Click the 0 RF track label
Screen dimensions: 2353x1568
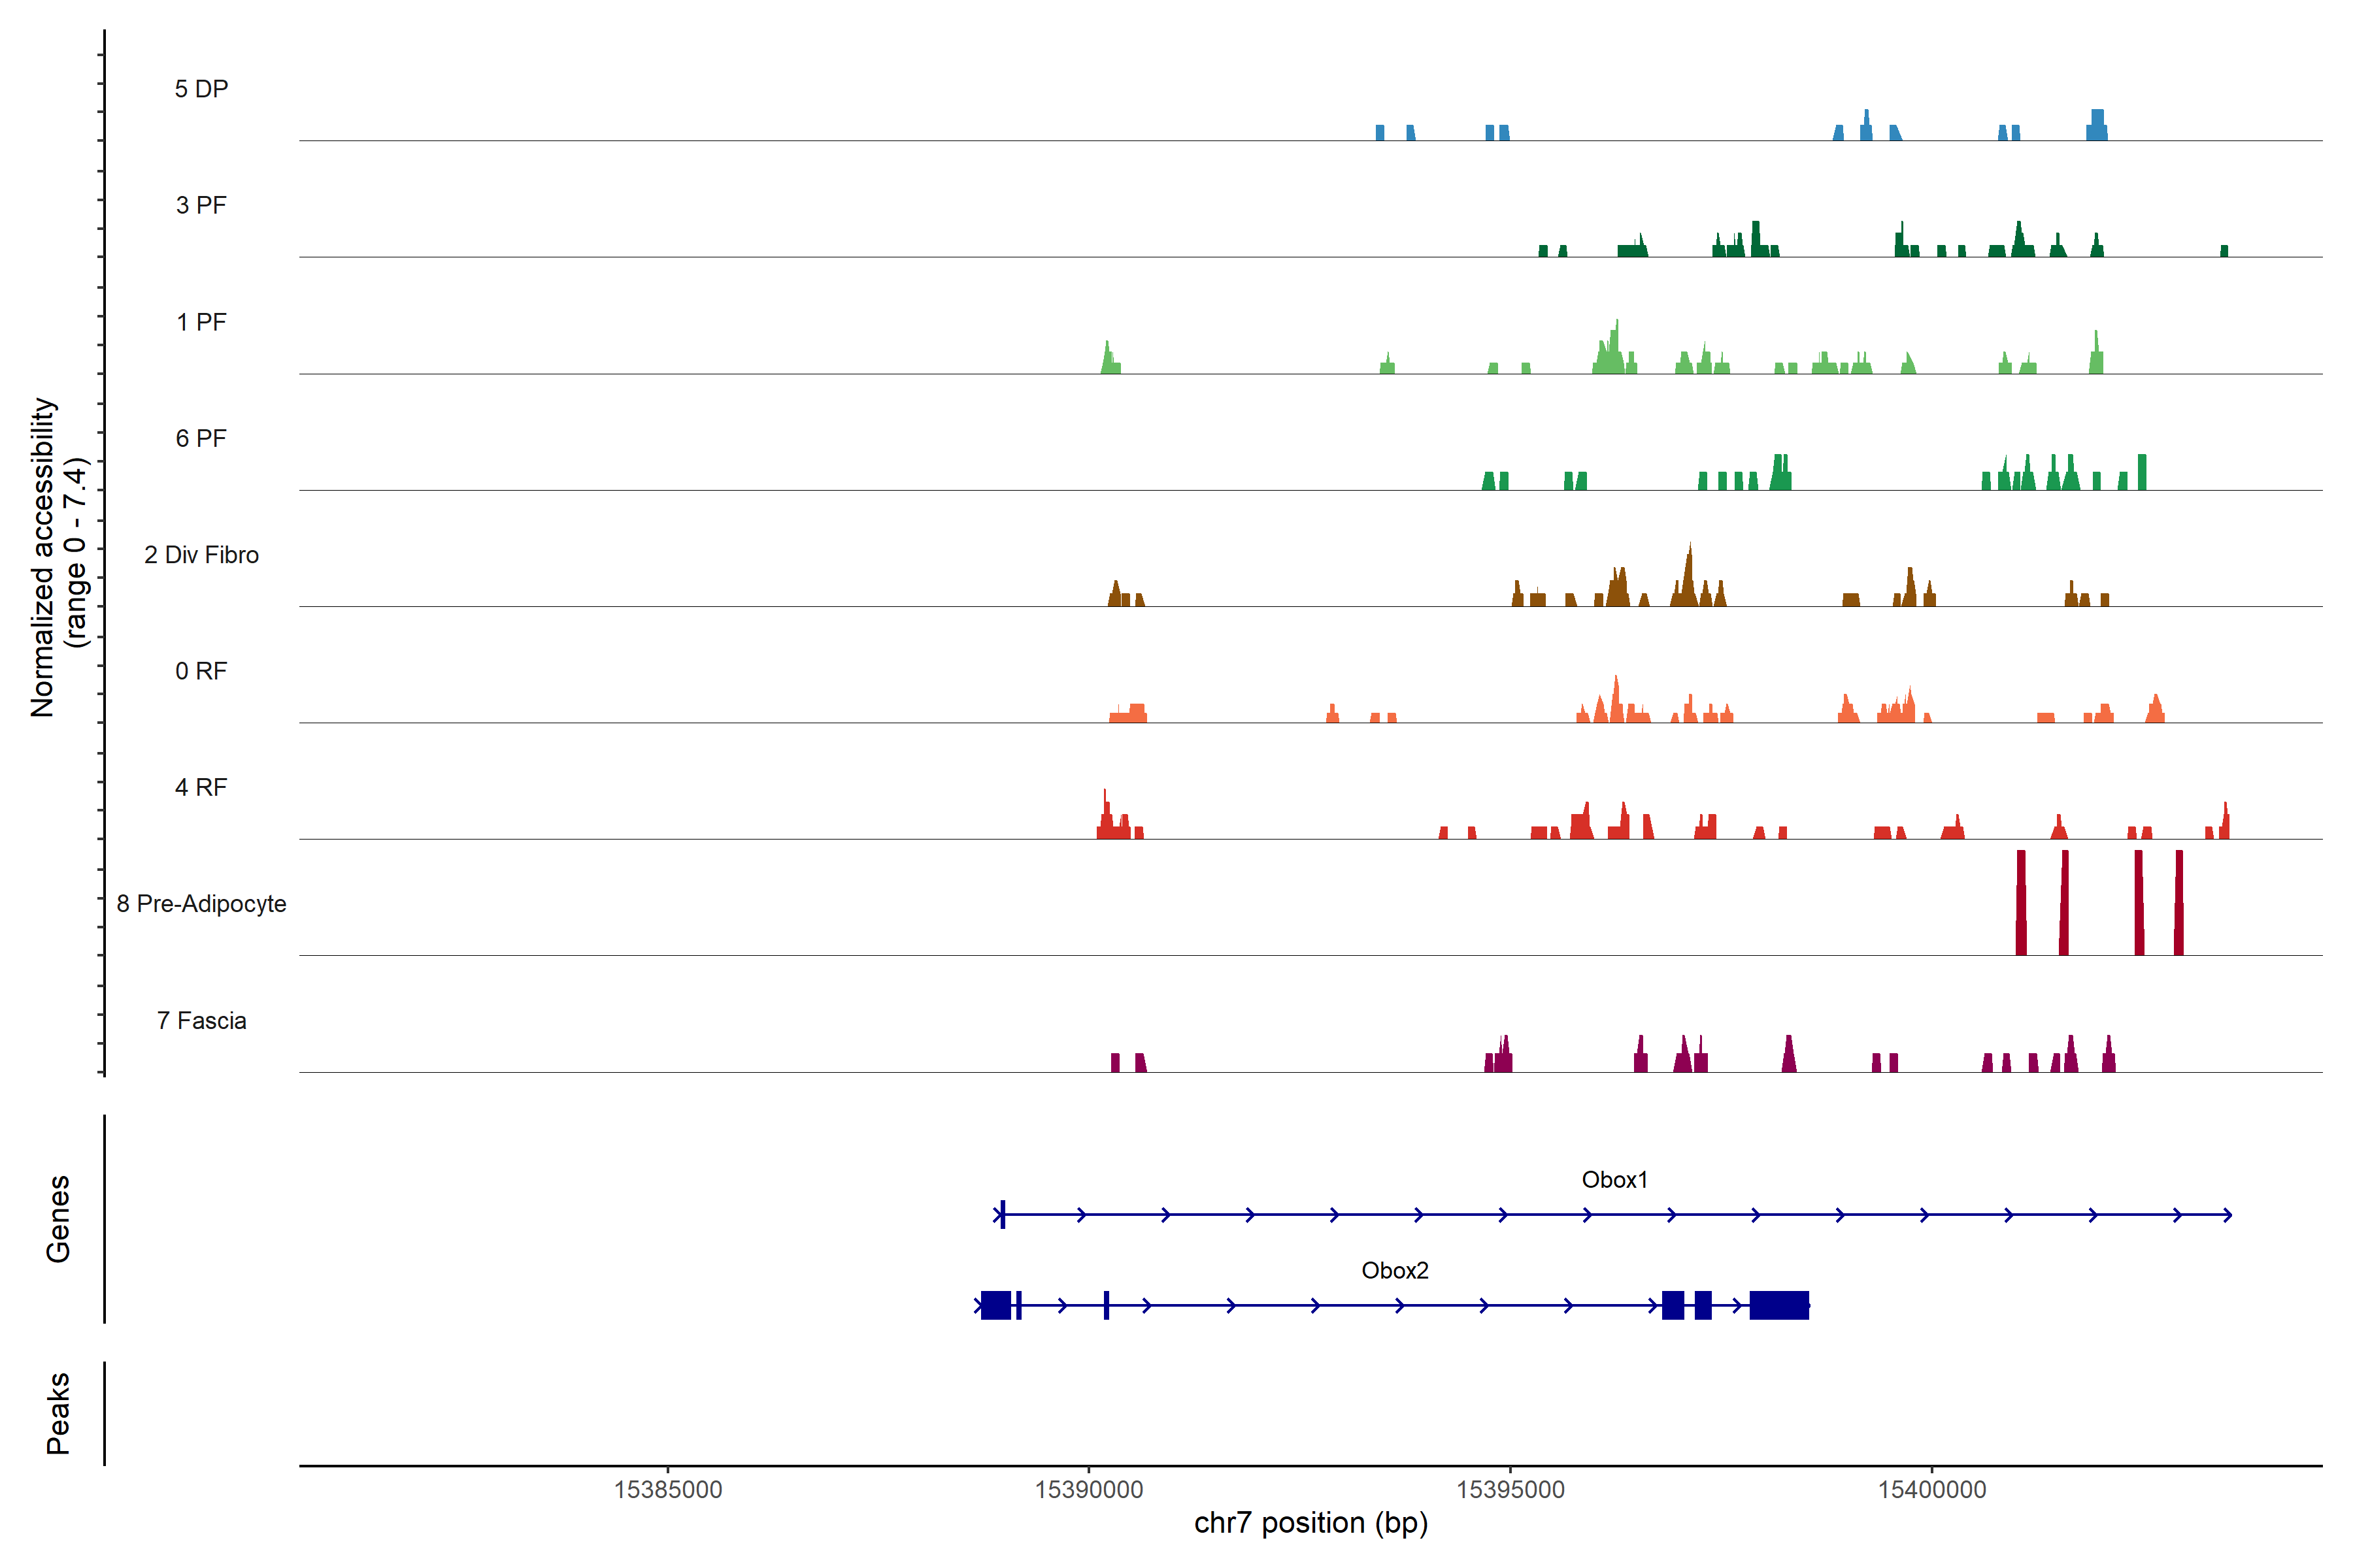tap(201, 671)
